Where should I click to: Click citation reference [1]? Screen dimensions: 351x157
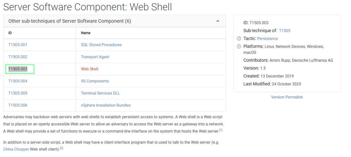[x=221, y=130]
